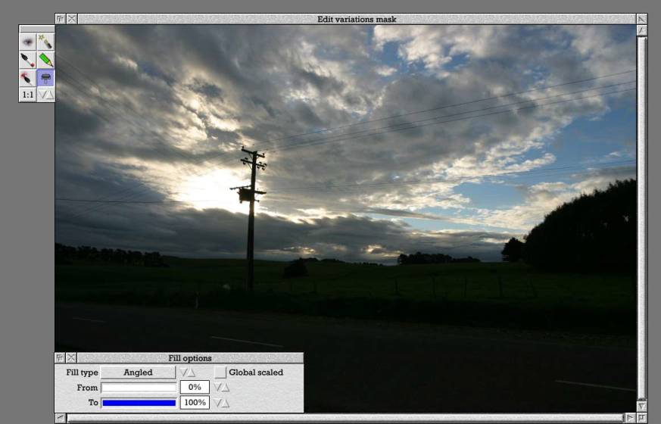The width and height of the screenshot is (661, 424).
Task: Select the paintbrush tool with red tip
Action: (28, 60)
